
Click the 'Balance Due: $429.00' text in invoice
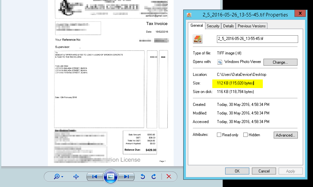click(x=140, y=150)
